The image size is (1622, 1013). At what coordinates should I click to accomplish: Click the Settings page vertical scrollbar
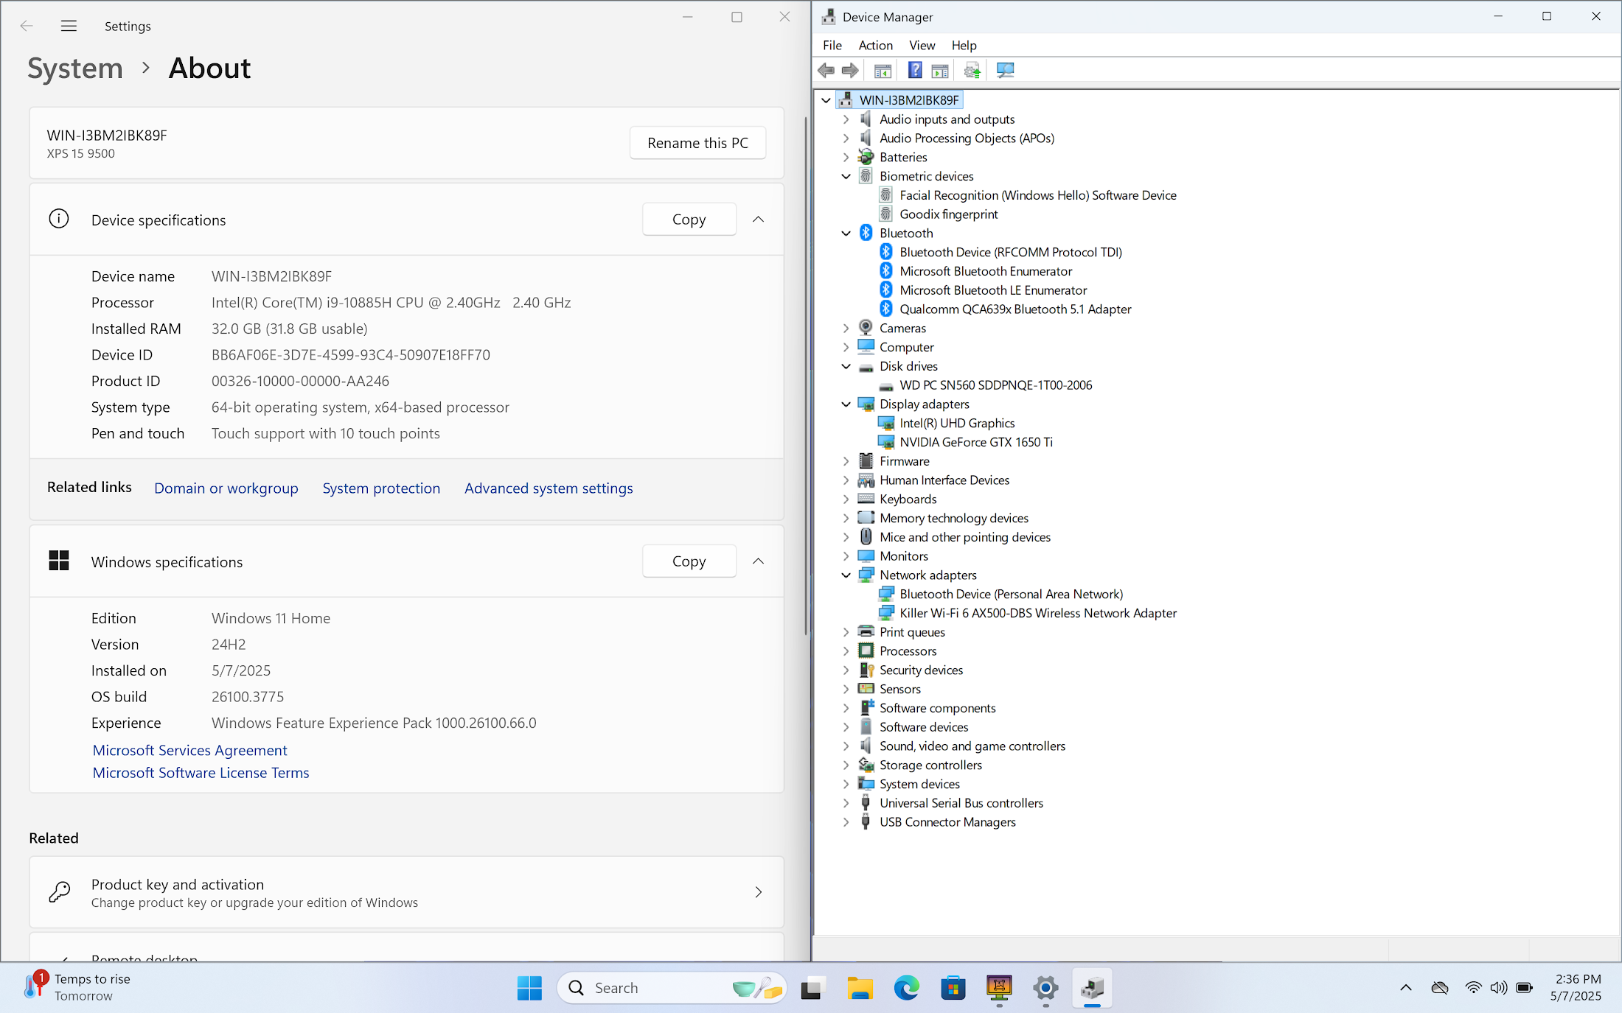806,376
